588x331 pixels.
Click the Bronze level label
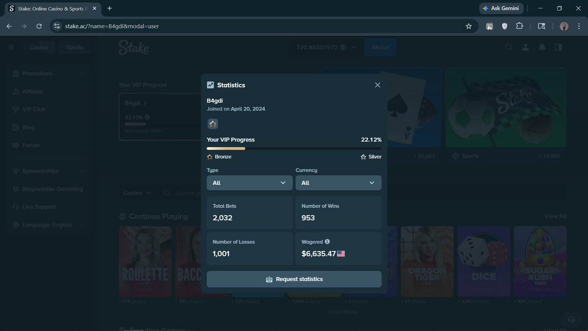223,157
